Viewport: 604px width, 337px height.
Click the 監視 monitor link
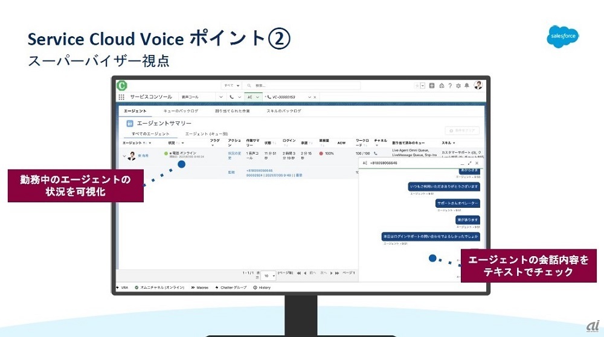pyautogui.click(x=231, y=173)
